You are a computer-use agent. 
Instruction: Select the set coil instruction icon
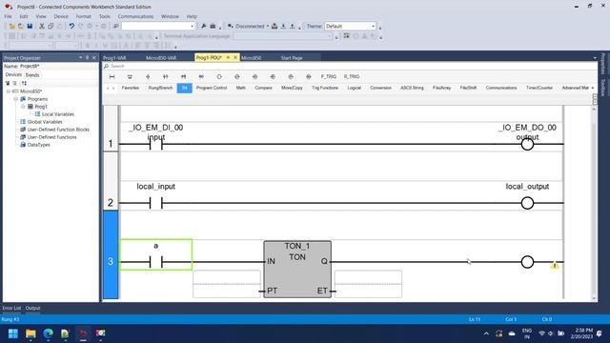[255, 76]
